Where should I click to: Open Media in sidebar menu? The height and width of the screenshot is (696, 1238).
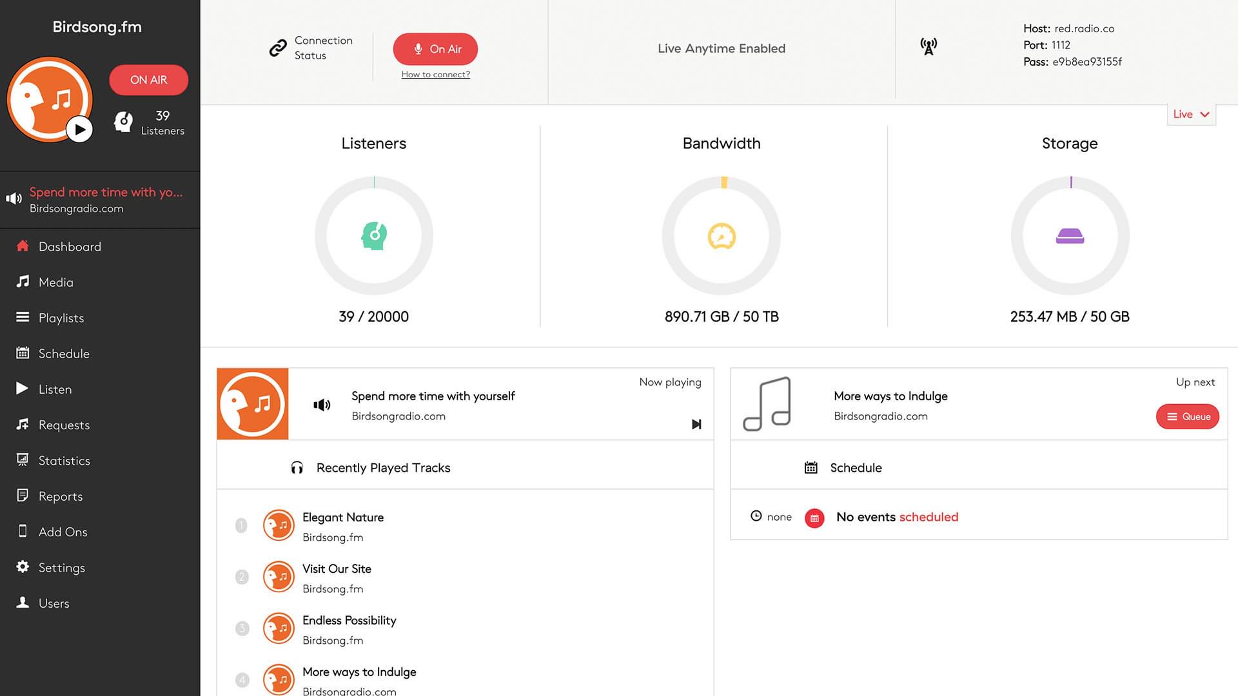point(55,282)
